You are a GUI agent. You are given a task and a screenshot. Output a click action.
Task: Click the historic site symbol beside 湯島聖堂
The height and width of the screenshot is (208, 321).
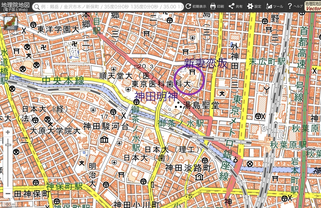[178, 105]
